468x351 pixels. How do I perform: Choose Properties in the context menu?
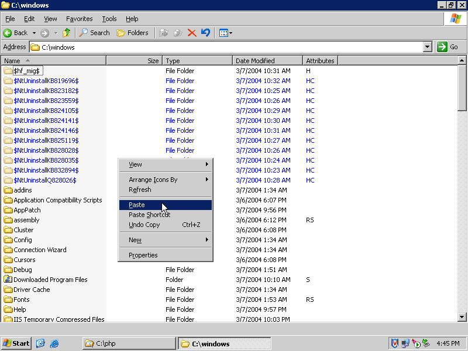pyautogui.click(x=143, y=255)
